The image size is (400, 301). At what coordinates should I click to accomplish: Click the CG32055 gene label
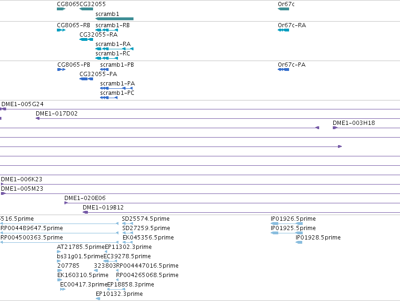[x=93, y=4]
